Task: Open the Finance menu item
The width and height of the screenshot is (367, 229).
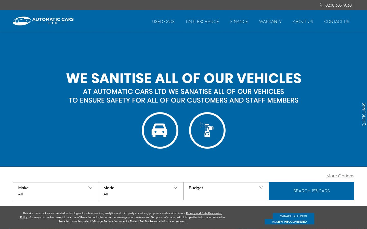Action: 239,22
